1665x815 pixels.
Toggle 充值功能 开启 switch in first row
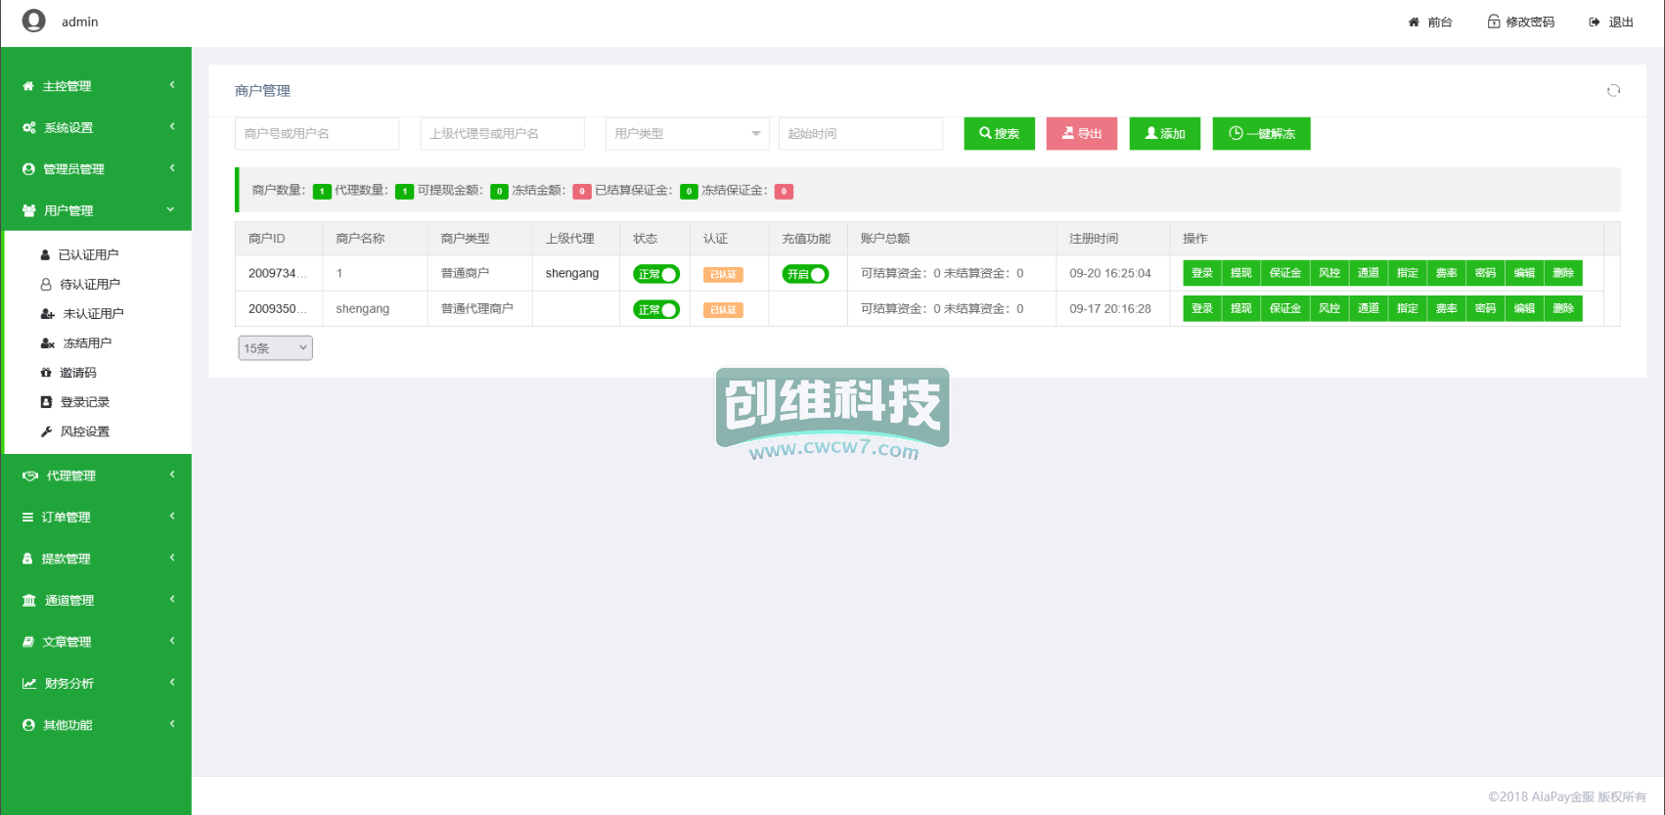(x=805, y=274)
